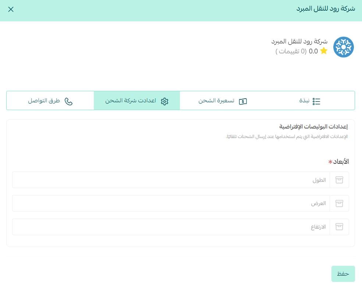Click the box icon beside العرض field

339,204
